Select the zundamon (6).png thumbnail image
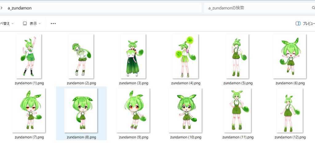Image resolution: width=315 pixels, height=143 pixels. (289, 56)
